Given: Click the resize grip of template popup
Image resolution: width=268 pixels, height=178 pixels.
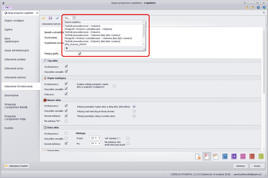Looking at the screenshot, I should tap(144, 49).
